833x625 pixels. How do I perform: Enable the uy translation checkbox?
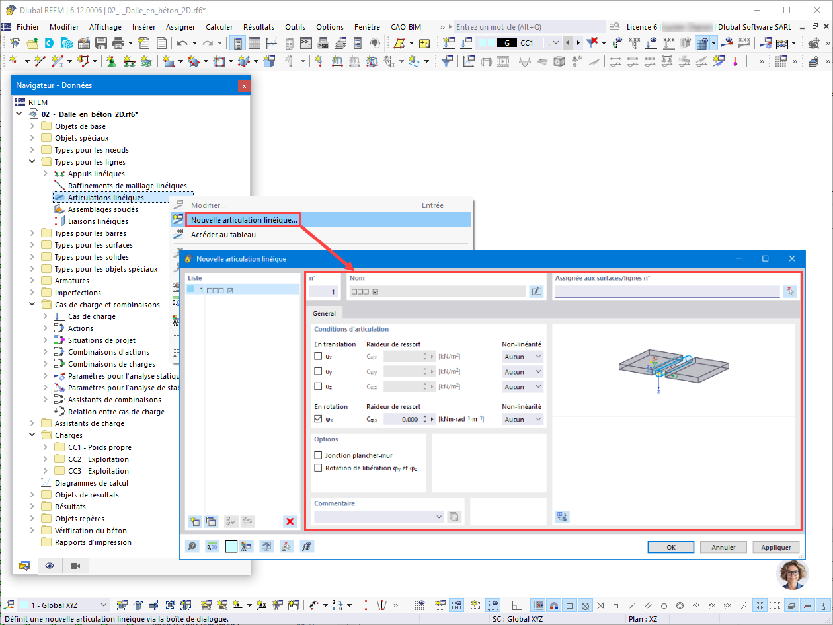319,372
